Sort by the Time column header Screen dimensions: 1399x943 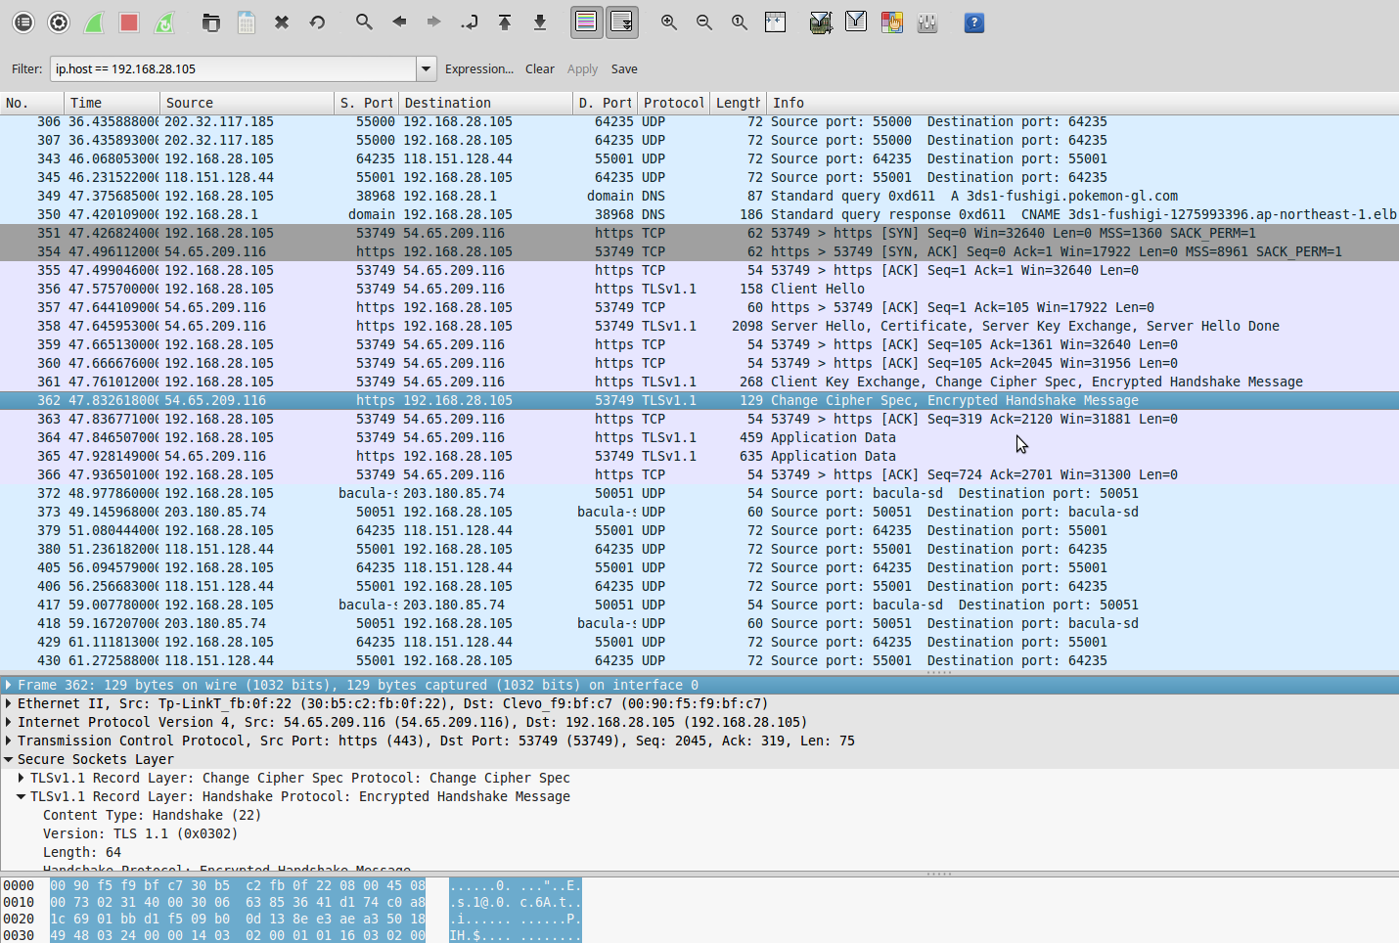point(112,103)
